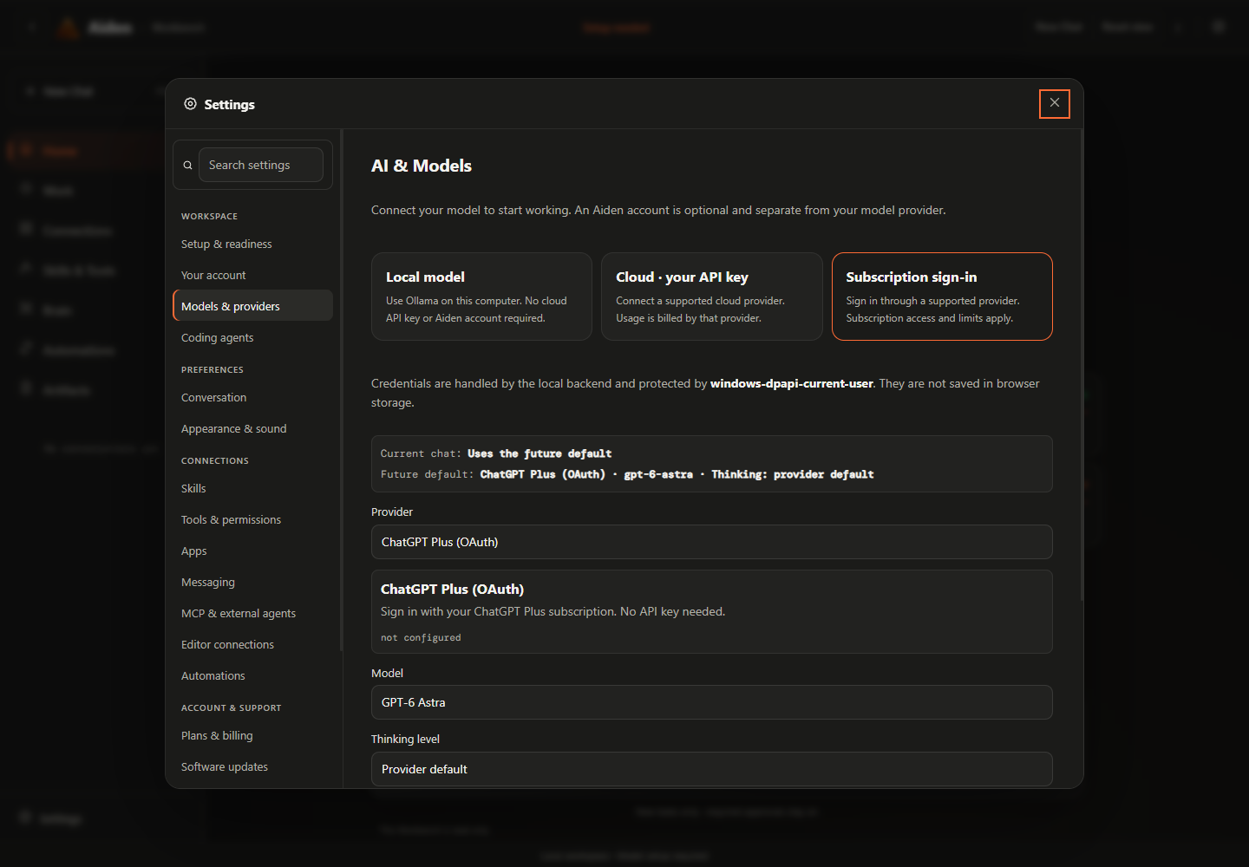
Task: Open Appearance & sound preferences
Action: tap(253, 429)
